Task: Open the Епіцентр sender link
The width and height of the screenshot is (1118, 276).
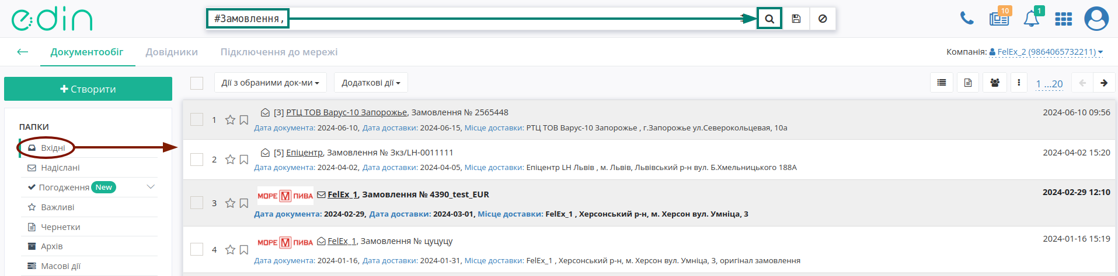Action: click(304, 153)
